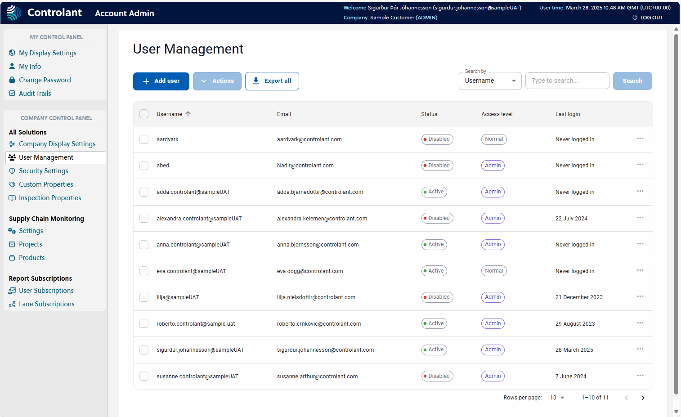Click the ascending sort arrow beside Username

tap(188, 114)
